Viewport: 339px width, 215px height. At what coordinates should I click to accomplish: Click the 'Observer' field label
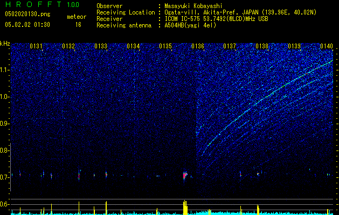109,6
